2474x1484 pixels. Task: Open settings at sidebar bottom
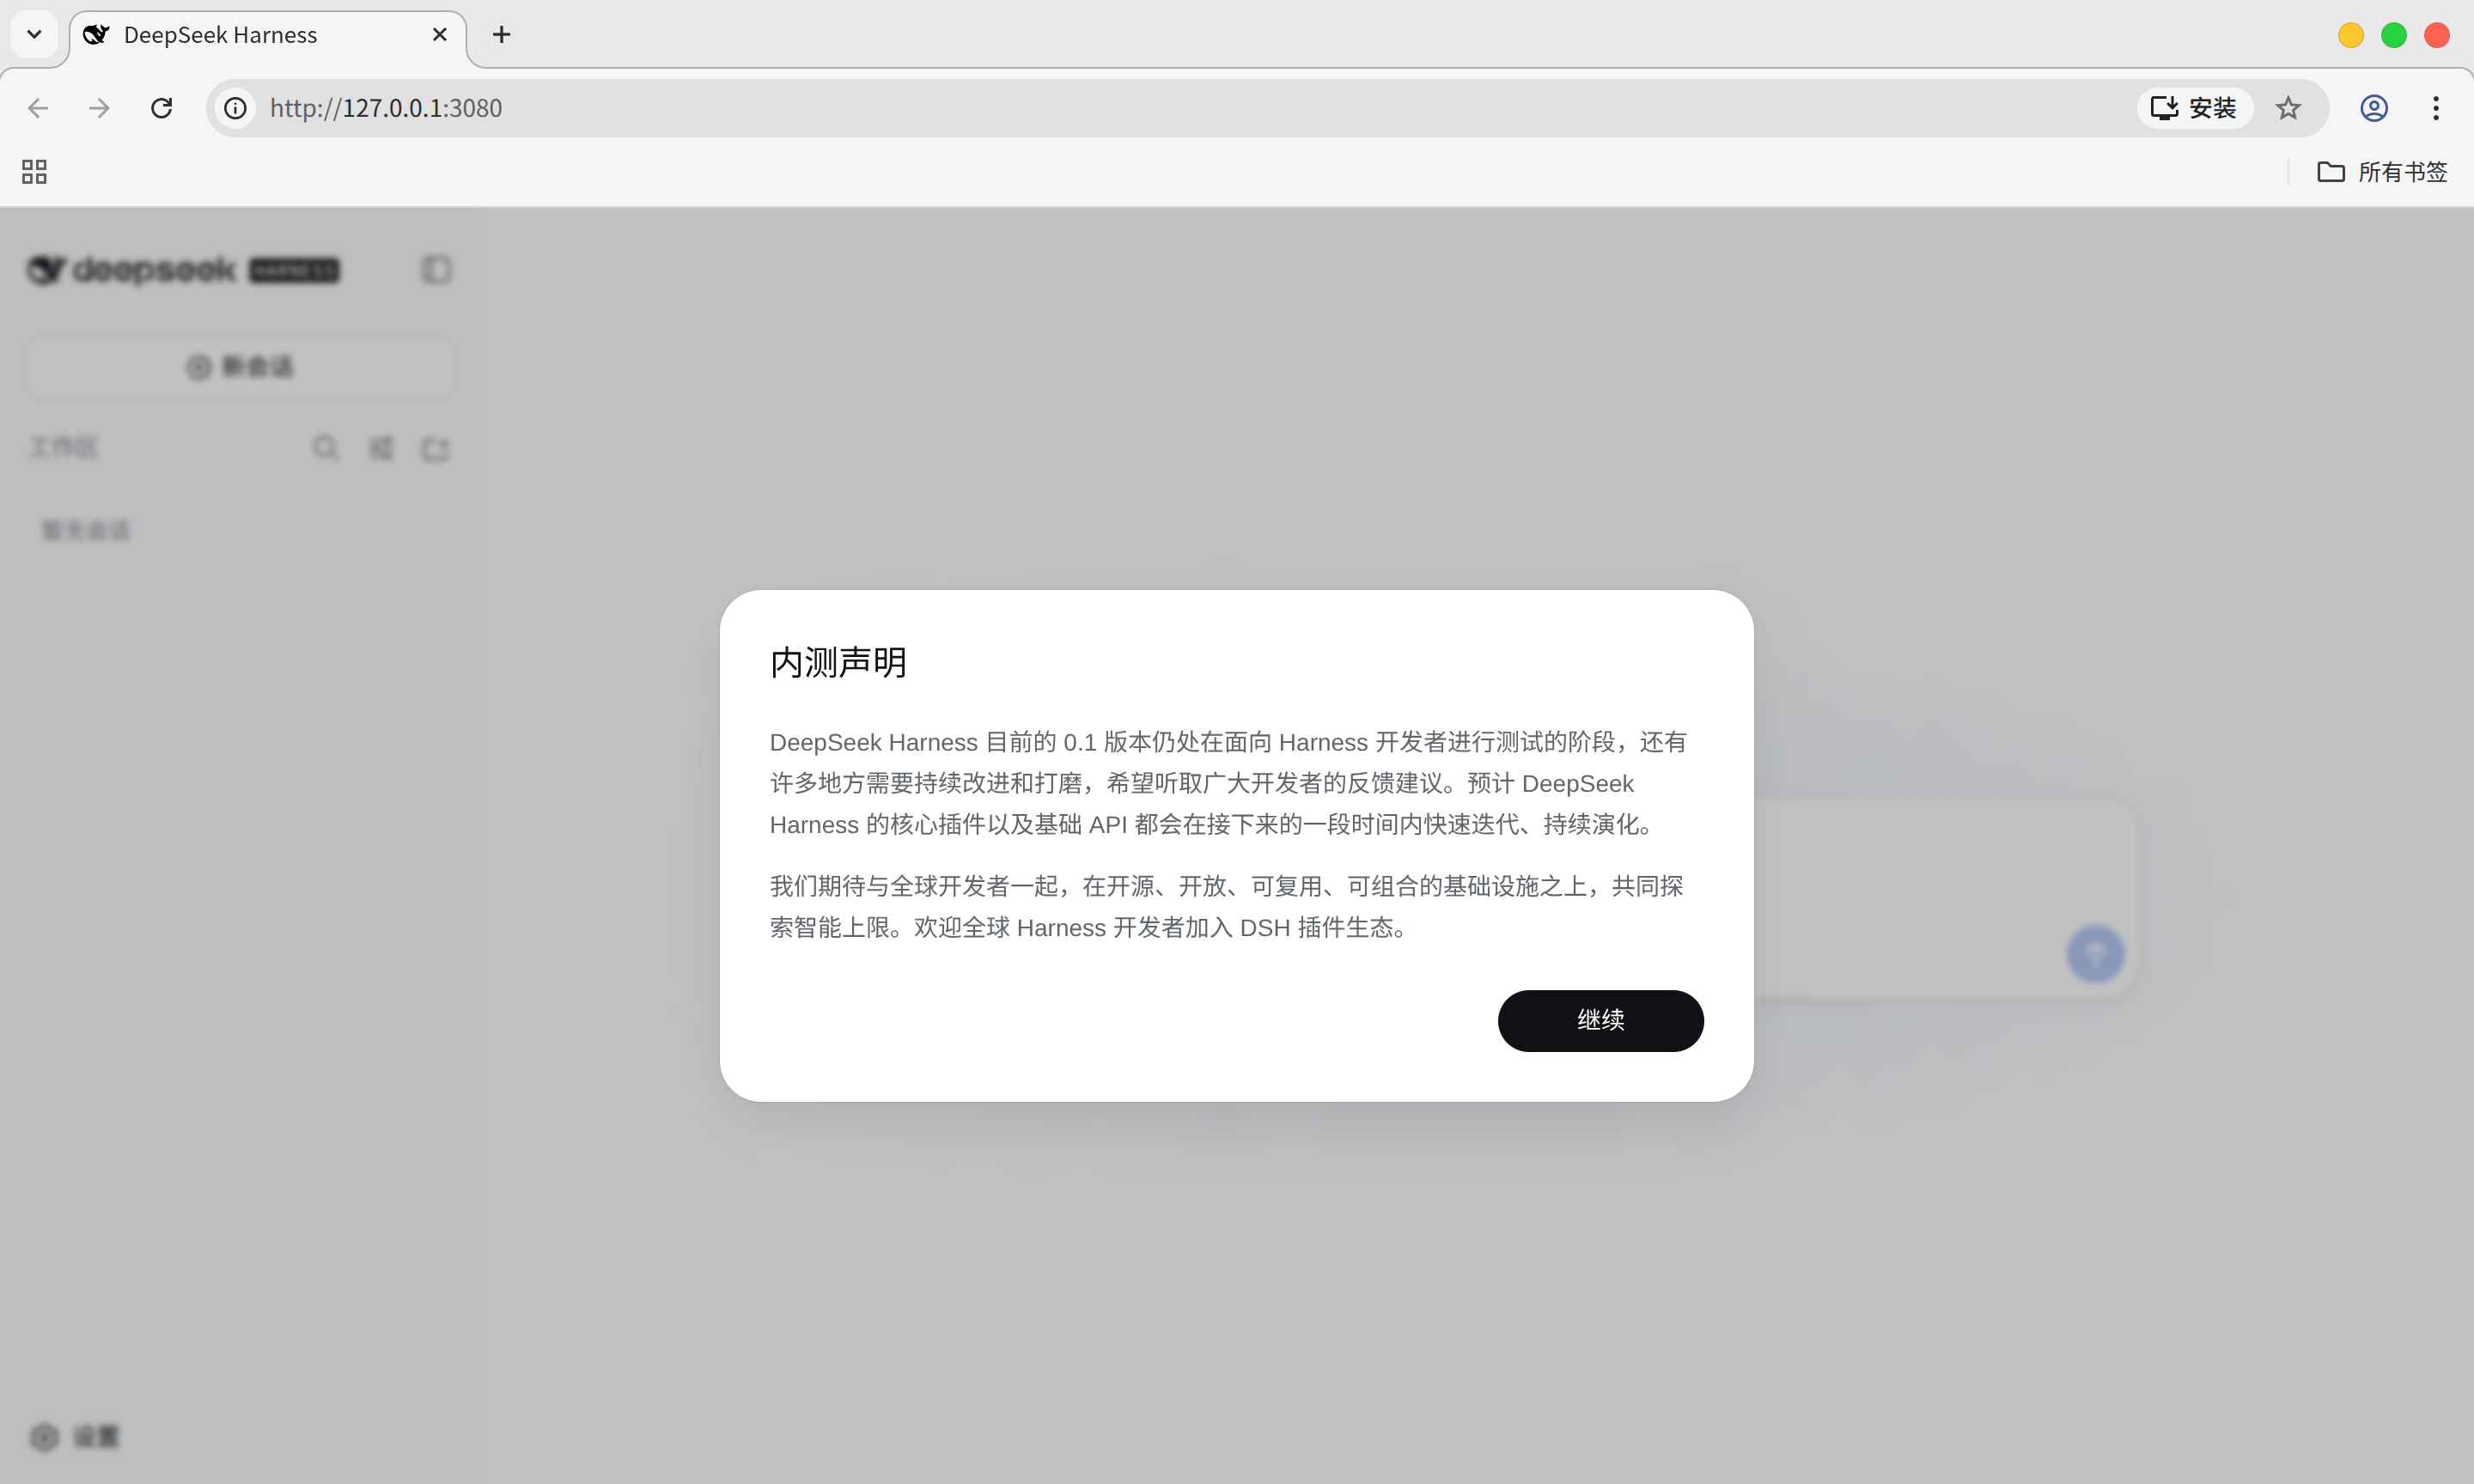point(74,1437)
